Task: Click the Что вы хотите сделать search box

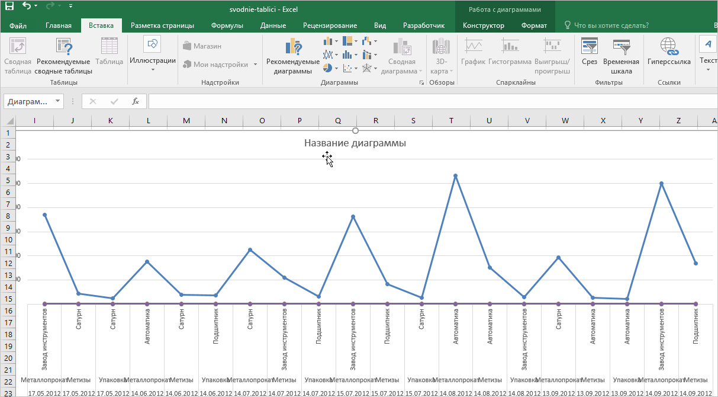Action: (x=611, y=25)
